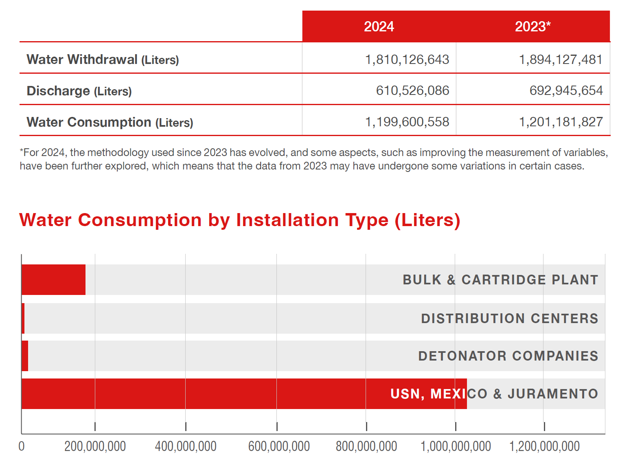Click the BULK & CARTRIDGE PLANT label
Screen dimensions: 618x462
(x=500, y=280)
